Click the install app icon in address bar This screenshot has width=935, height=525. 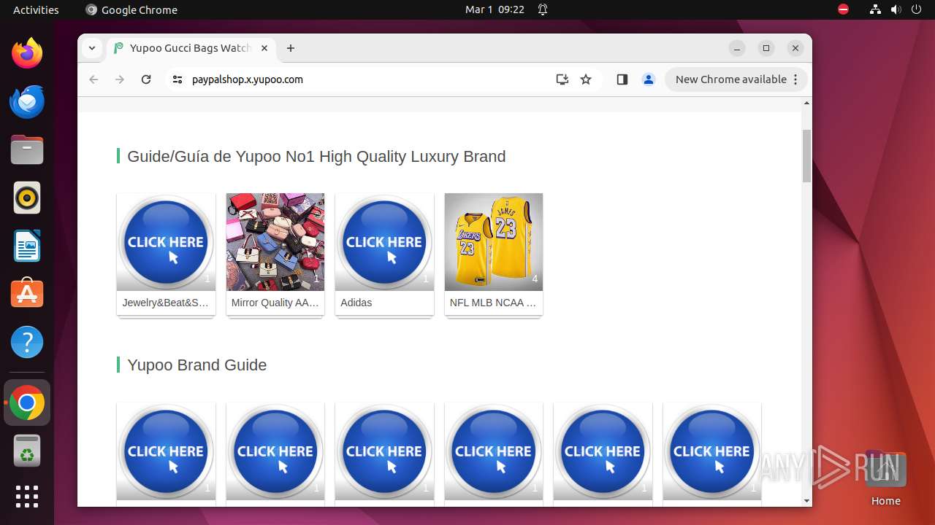tap(562, 79)
